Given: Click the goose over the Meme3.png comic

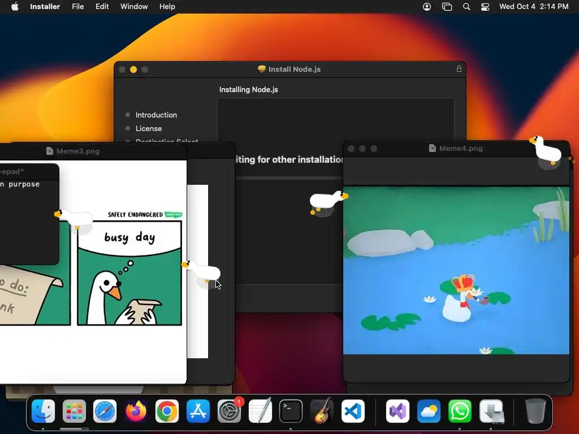Looking at the screenshot, I should click(74, 221).
